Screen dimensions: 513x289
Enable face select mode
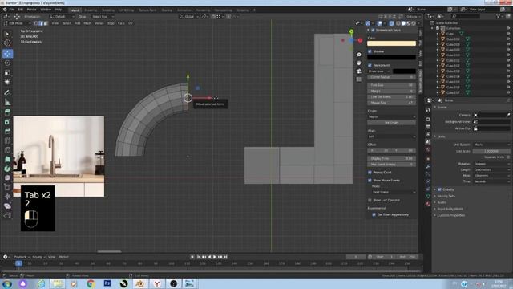coord(46,23)
